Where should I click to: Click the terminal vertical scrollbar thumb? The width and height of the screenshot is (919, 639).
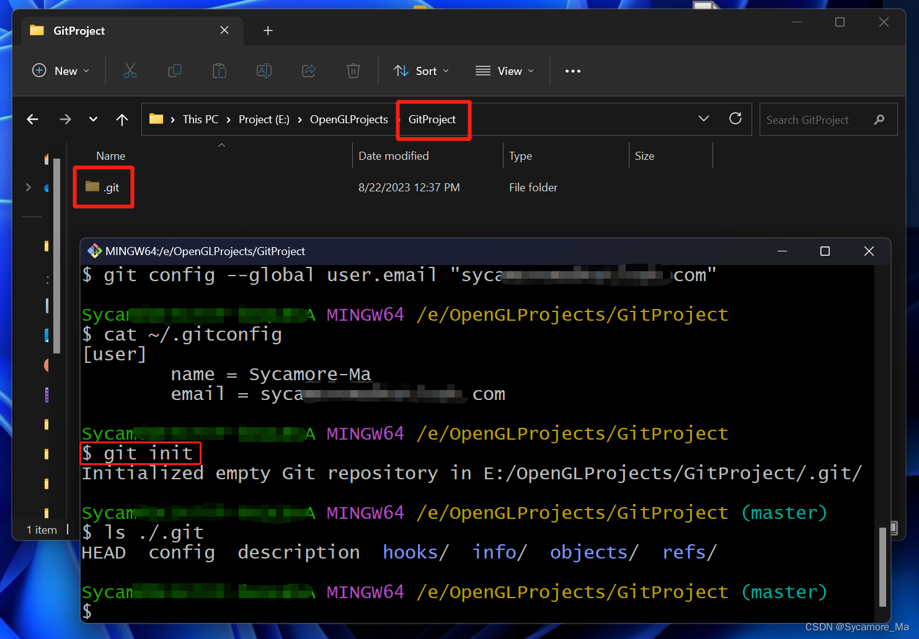pos(882,567)
